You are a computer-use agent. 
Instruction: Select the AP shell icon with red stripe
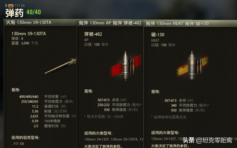(x=126, y=66)
